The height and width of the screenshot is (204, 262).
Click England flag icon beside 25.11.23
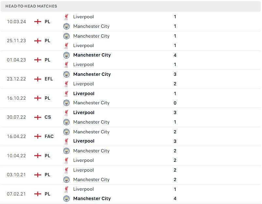click(x=38, y=41)
